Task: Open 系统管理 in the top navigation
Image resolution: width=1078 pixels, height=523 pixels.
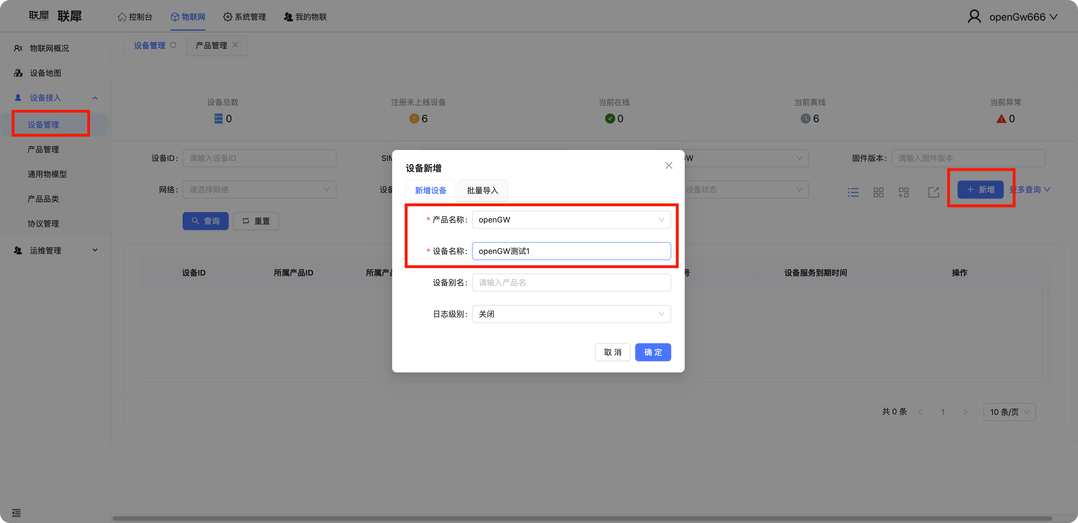Action: coord(245,17)
